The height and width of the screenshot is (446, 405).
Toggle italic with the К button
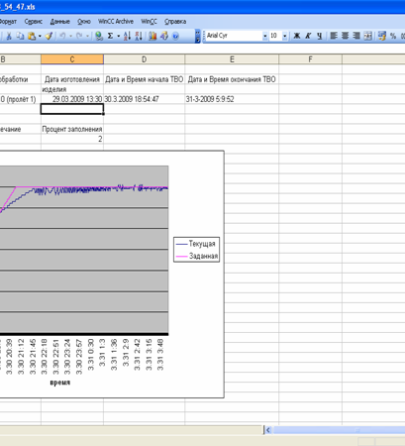coord(308,36)
